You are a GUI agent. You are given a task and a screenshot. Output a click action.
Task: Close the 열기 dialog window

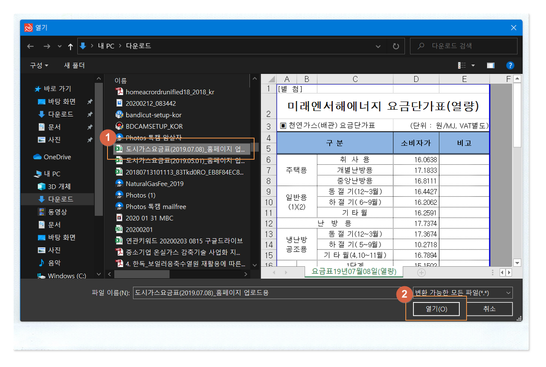point(514,28)
